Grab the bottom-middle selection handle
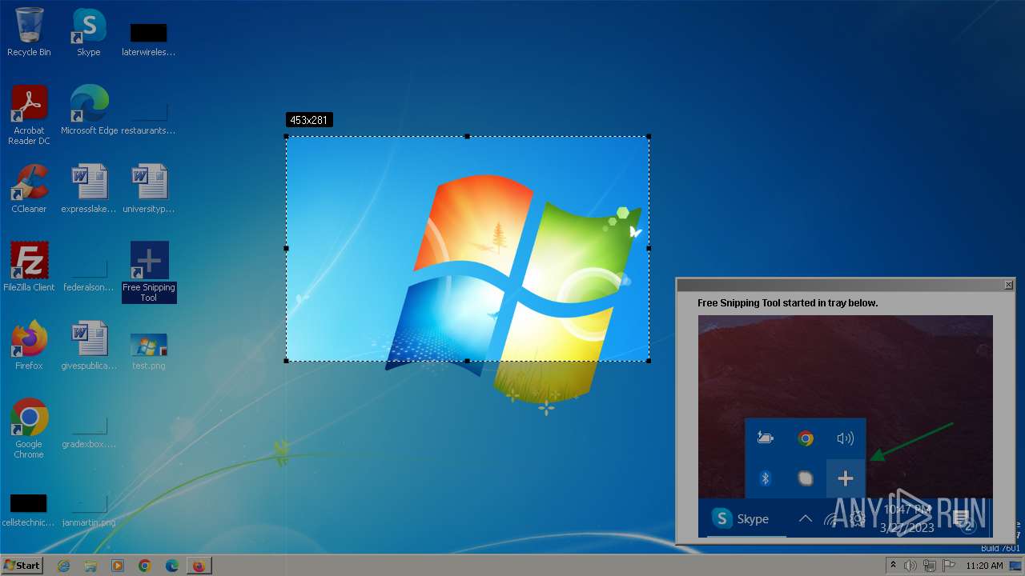 [468, 361]
